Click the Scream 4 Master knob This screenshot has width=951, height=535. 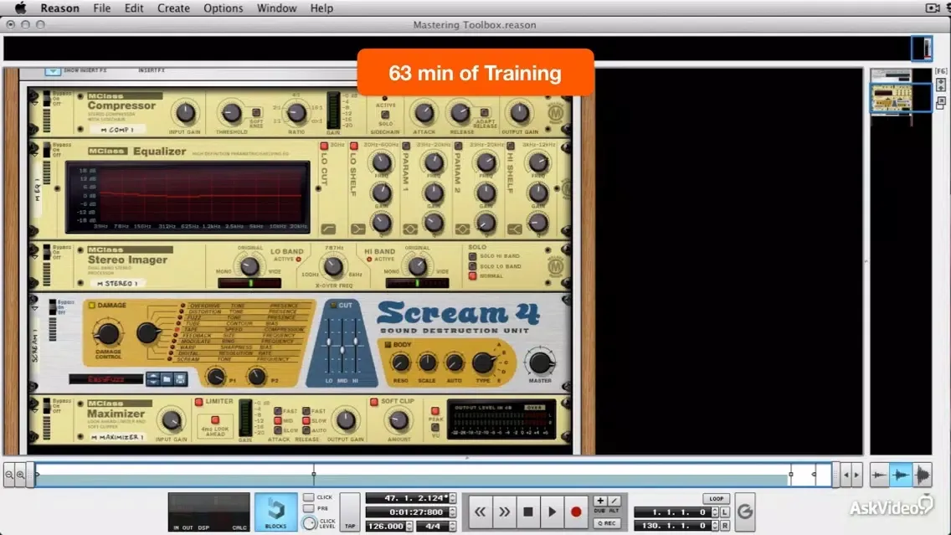[539, 363]
